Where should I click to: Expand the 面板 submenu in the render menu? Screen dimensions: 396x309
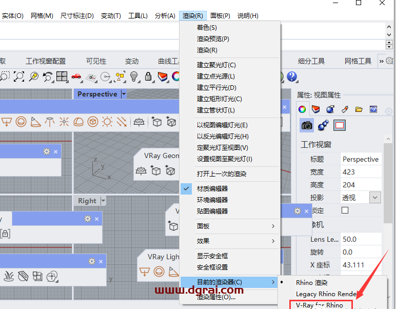pos(230,226)
